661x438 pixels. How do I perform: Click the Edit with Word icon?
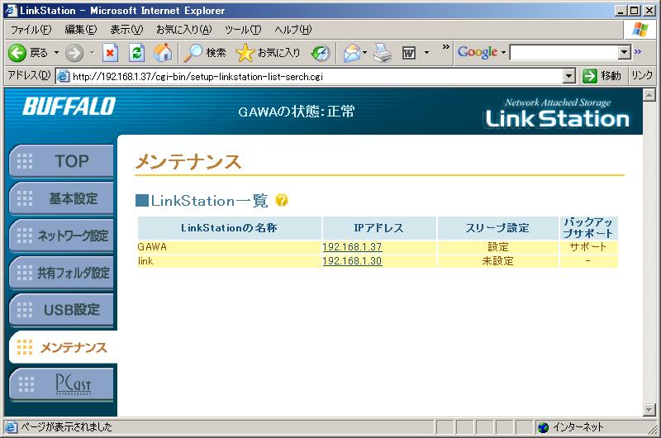(409, 53)
